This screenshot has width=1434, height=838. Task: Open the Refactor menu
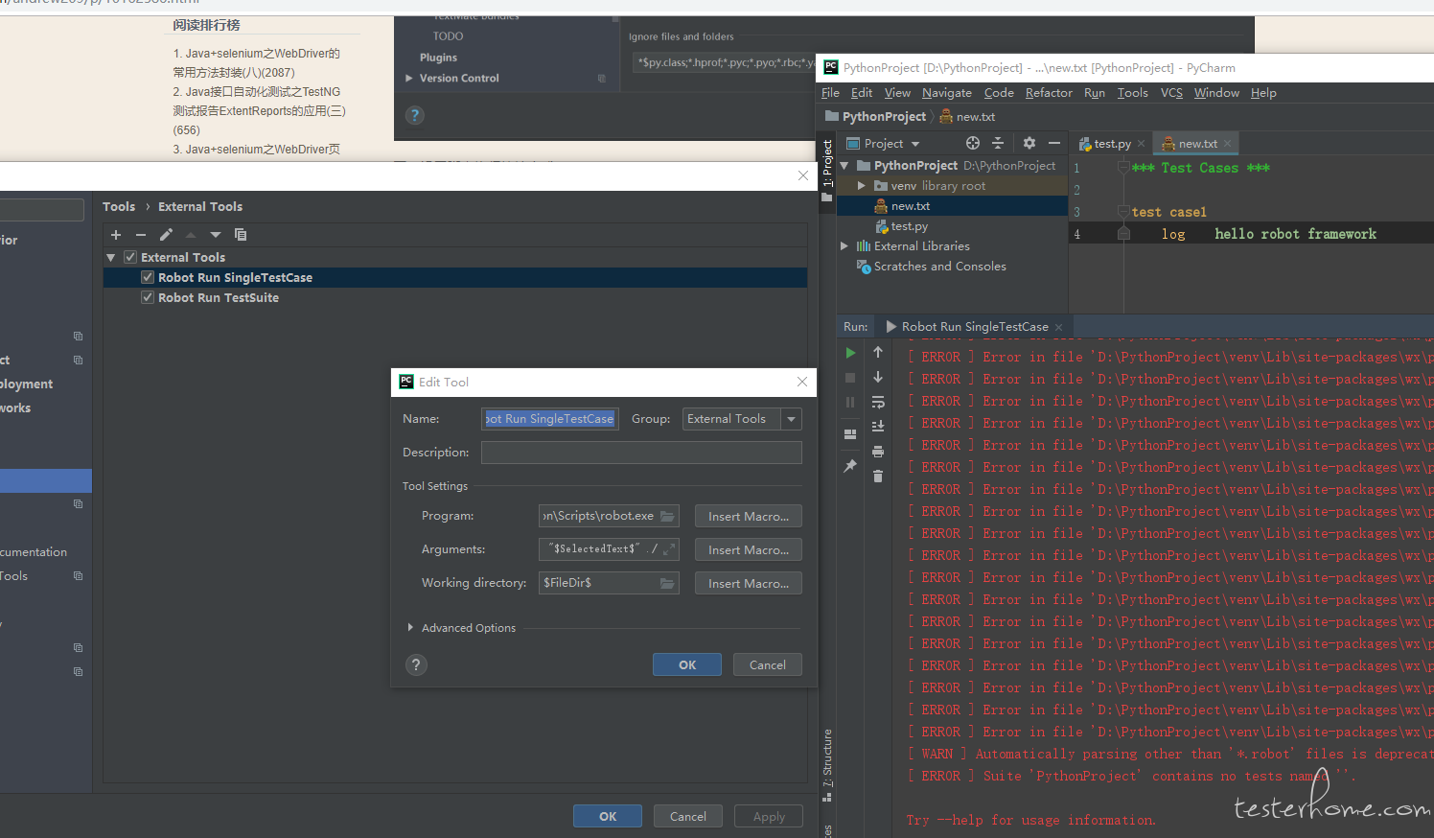[1049, 93]
